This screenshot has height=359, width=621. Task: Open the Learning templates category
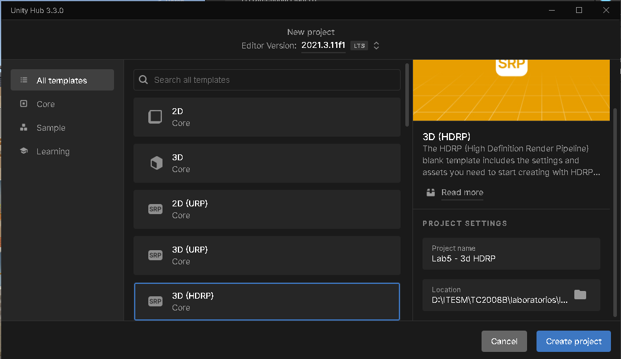[53, 151]
